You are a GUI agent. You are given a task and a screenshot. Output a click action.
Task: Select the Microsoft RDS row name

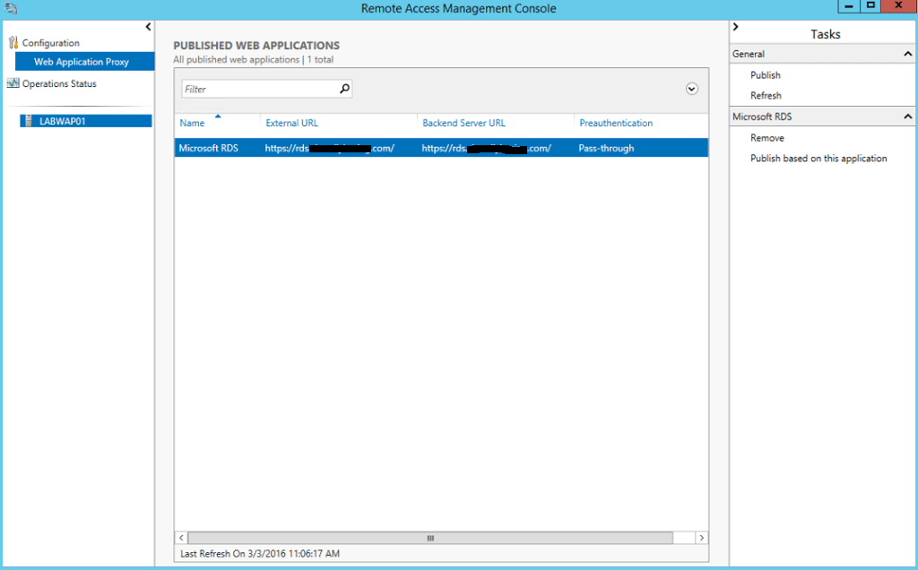pos(208,148)
